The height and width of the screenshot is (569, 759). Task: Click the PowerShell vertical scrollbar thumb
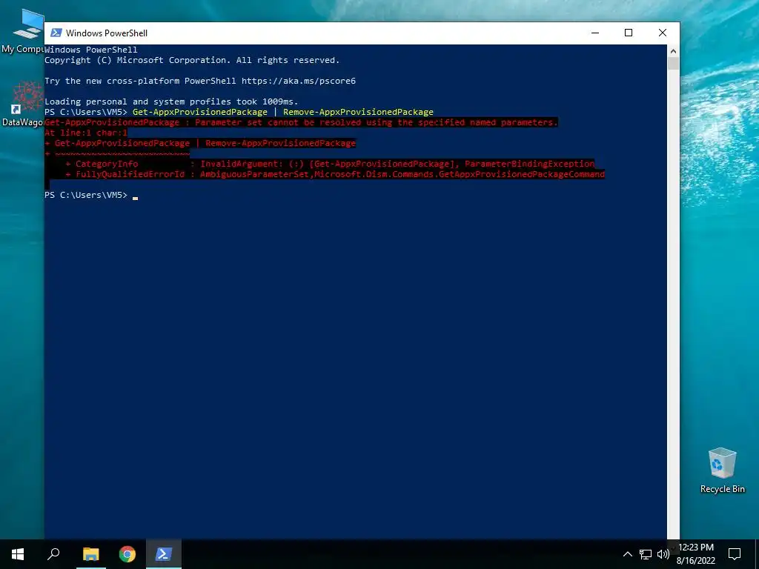click(x=673, y=64)
